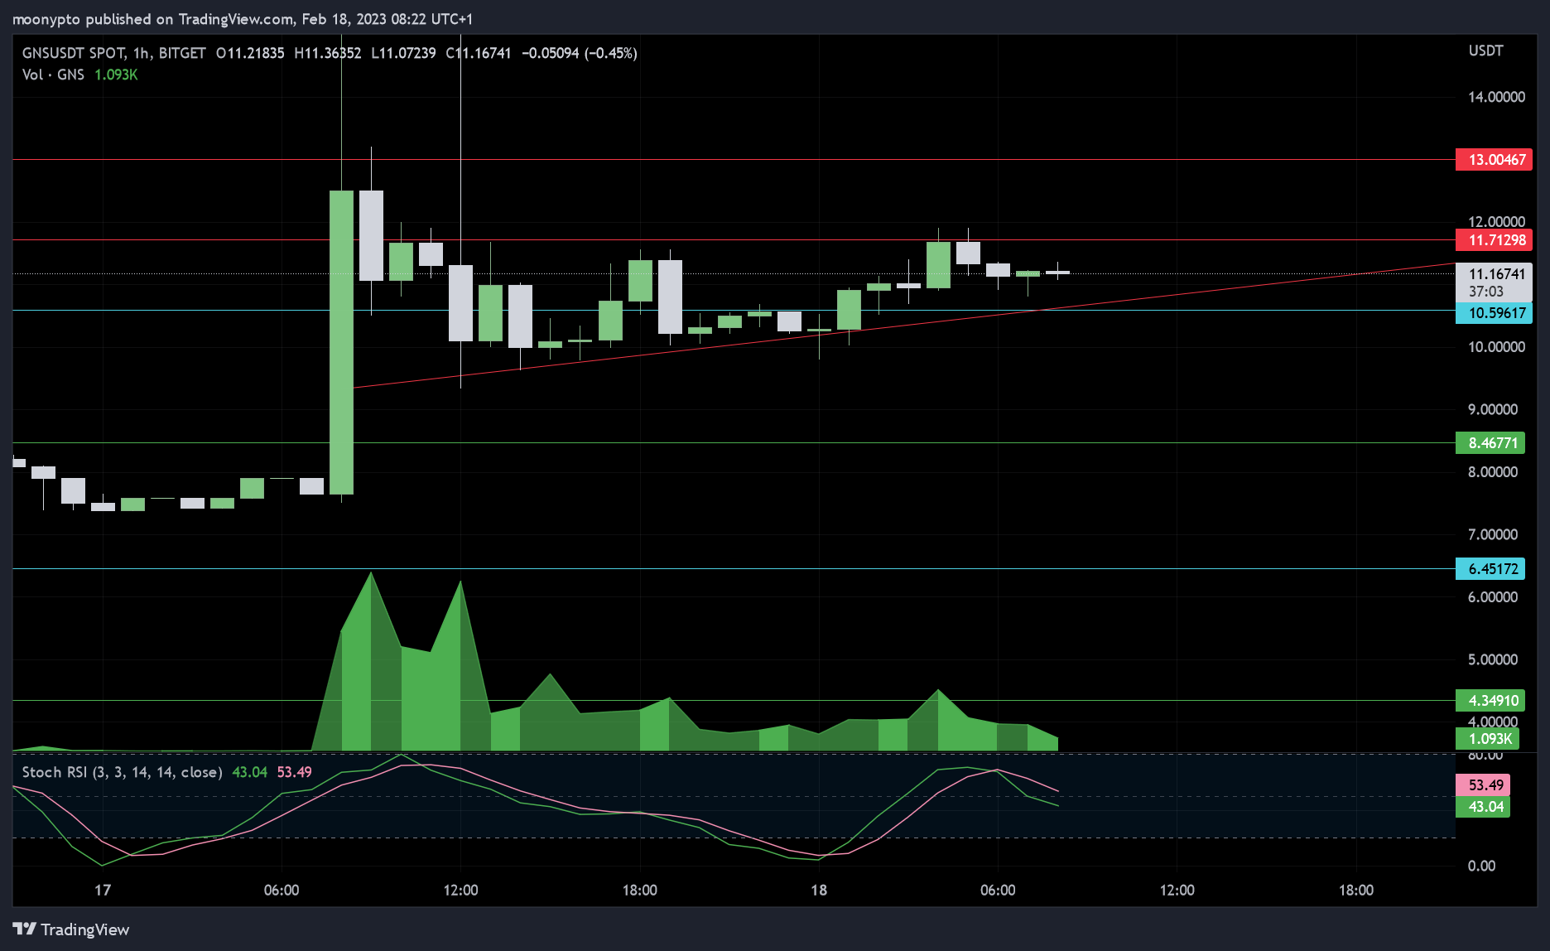
Task: Click the first 18:00 time axis label
Action: tap(640, 891)
